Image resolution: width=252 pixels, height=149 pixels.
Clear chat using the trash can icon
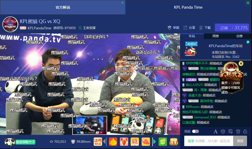pyautogui.click(x=238, y=131)
